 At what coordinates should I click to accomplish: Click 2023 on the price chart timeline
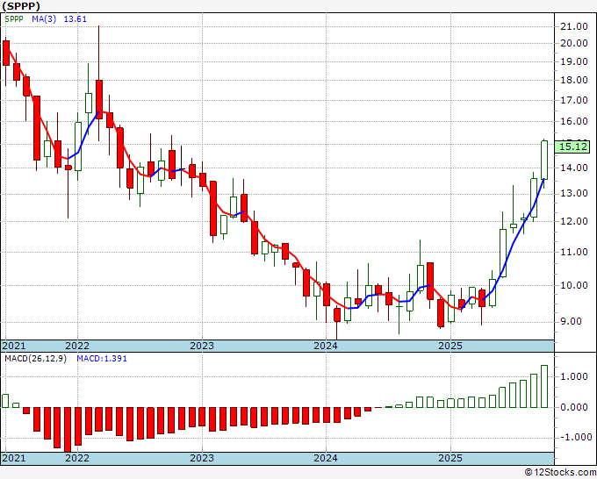202,346
